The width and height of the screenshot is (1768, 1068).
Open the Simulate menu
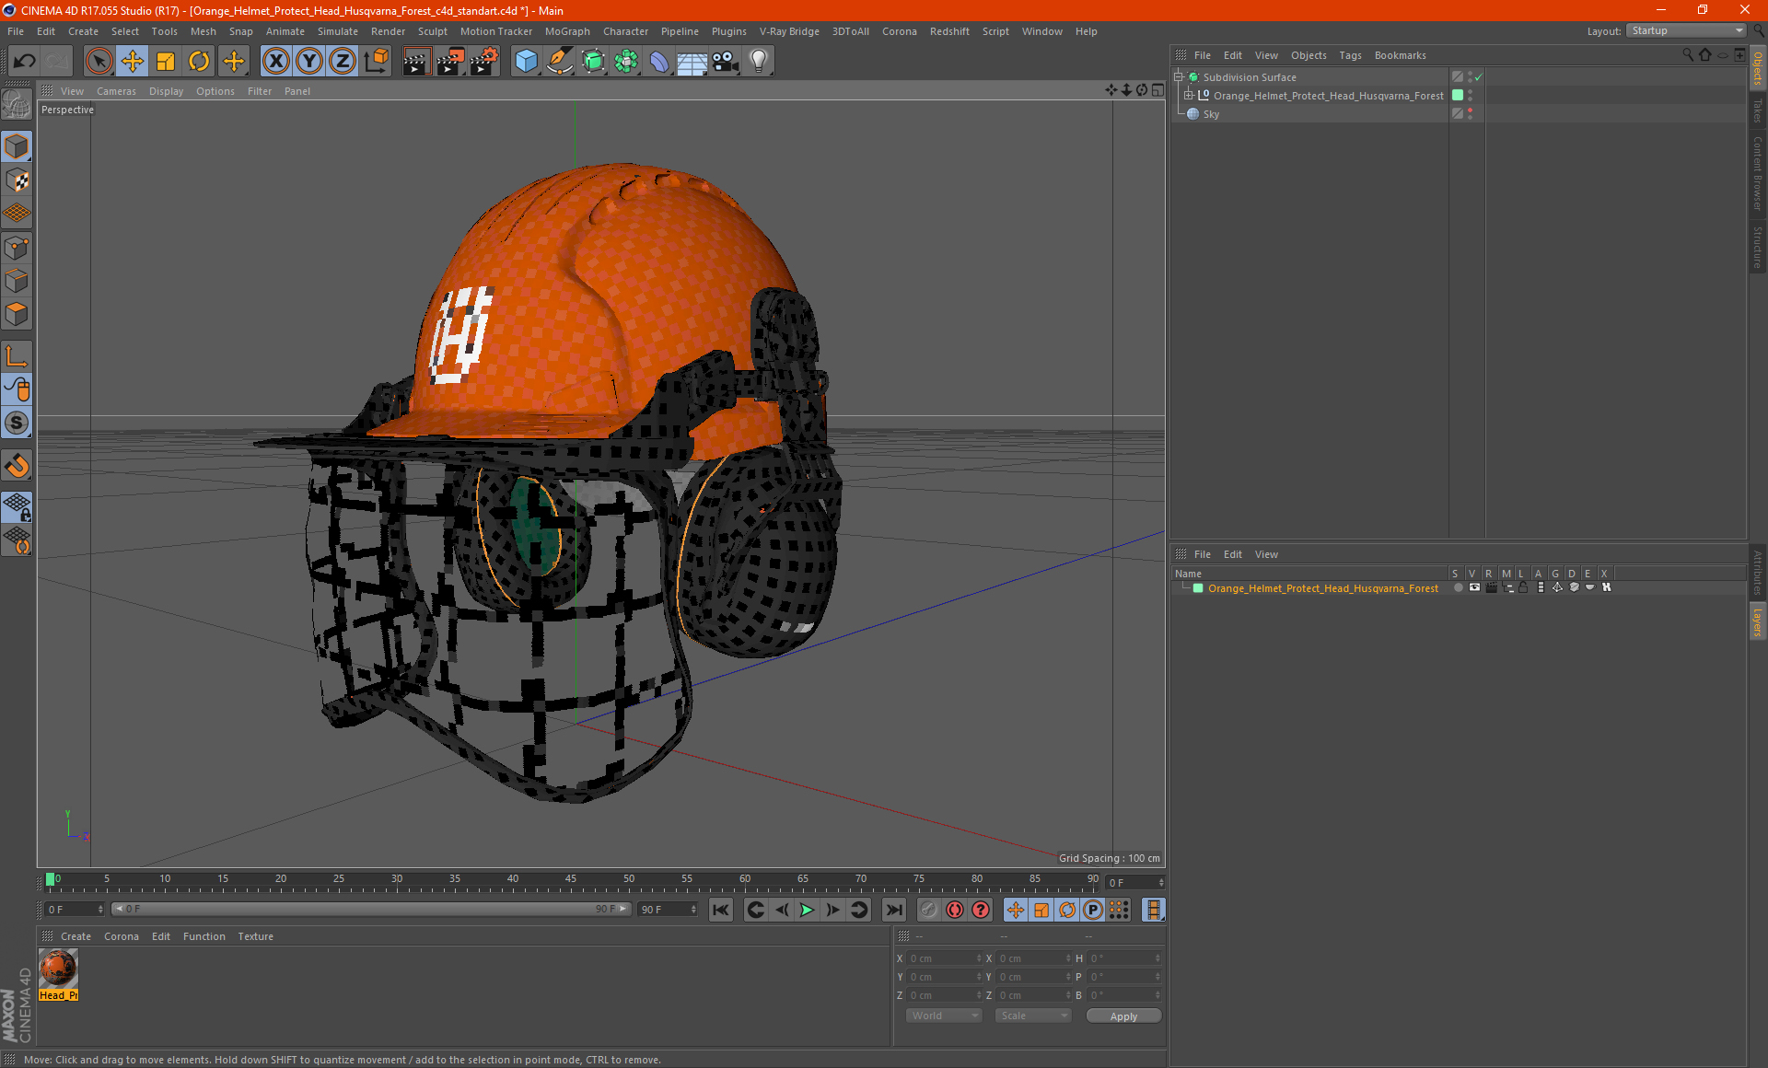click(x=338, y=31)
